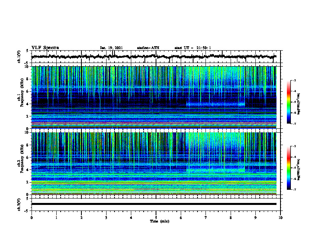
Task: Click the "10" tick label on the time axis
Action: tap(280, 218)
